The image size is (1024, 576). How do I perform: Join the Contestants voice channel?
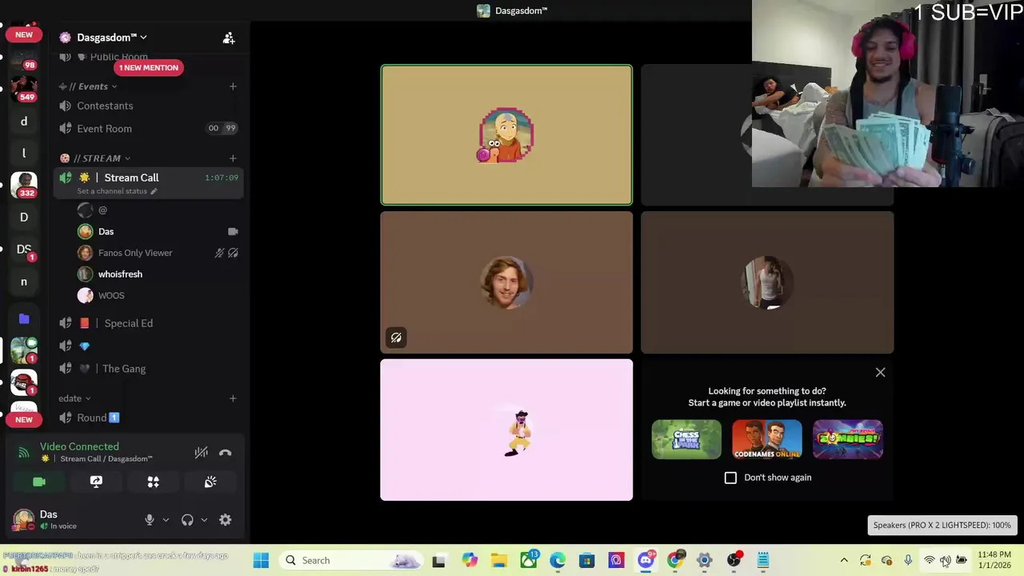(x=149, y=106)
